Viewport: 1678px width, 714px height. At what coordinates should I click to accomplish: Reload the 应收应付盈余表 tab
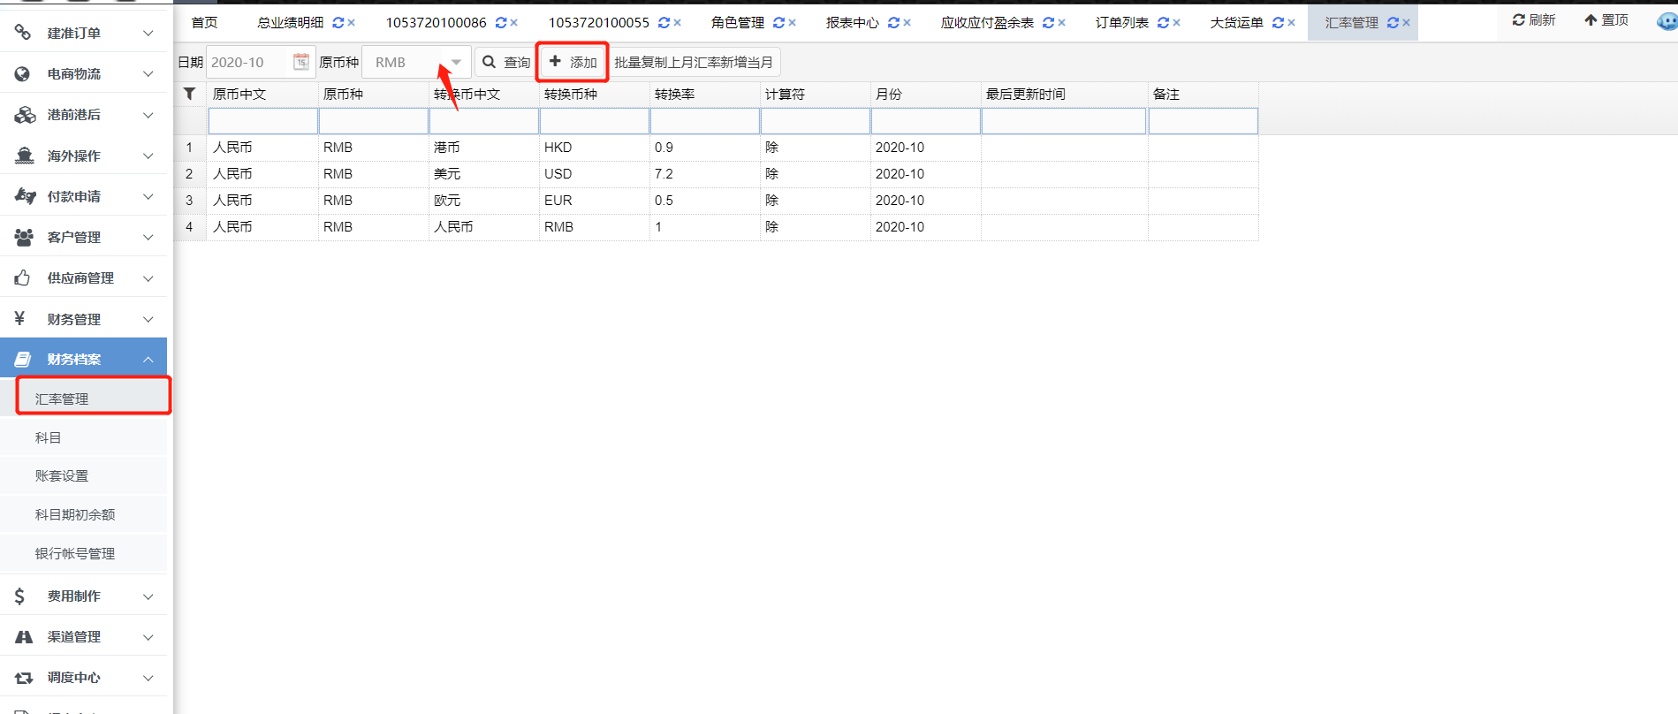(1048, 22)
